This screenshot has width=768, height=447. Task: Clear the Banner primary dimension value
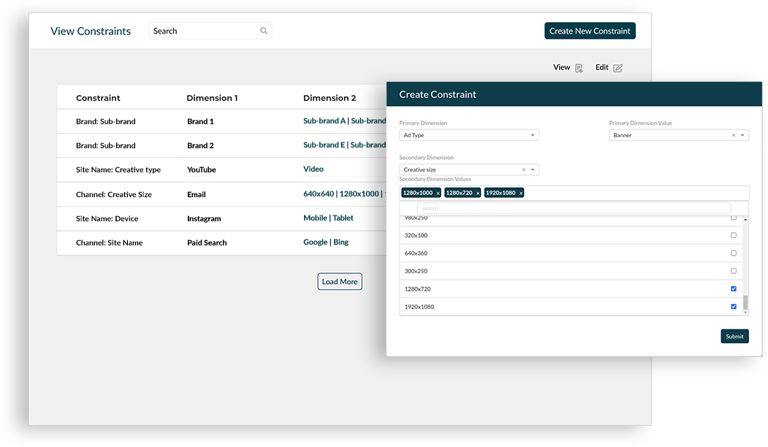(733, 135)
